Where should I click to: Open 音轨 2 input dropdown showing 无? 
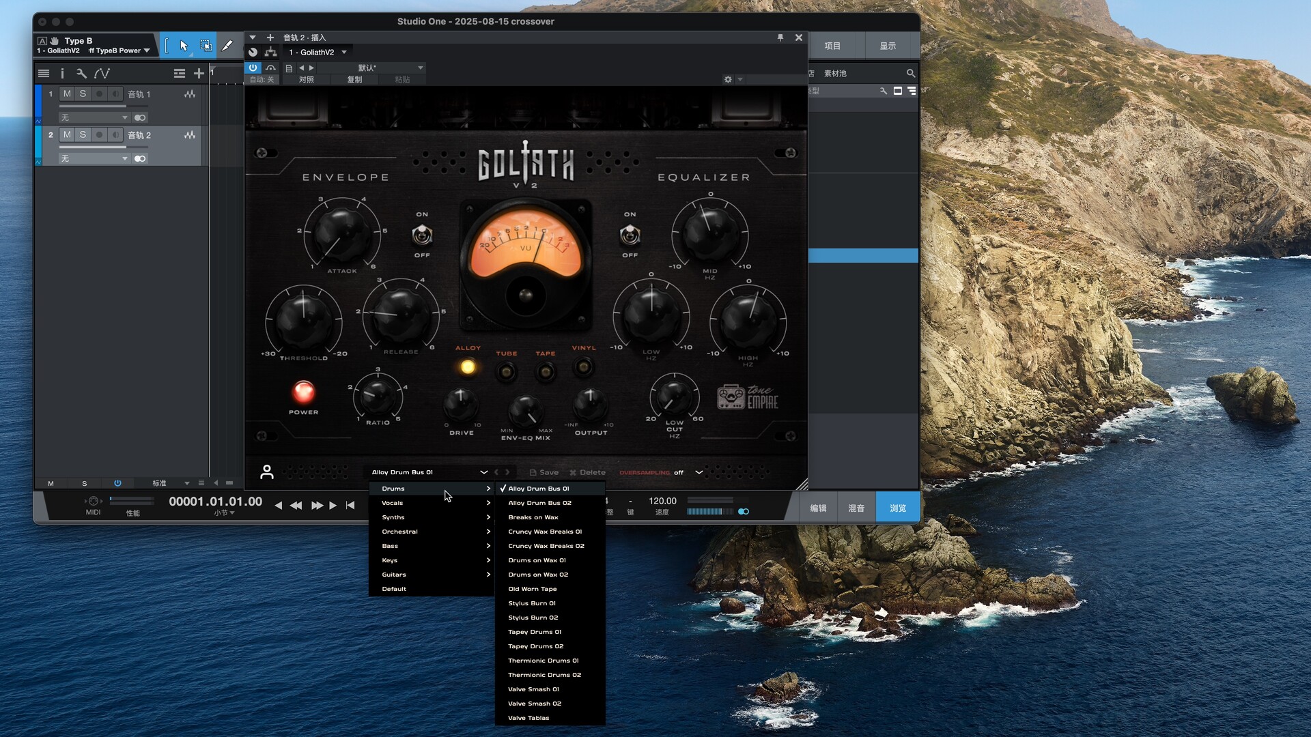click(94, 158)
